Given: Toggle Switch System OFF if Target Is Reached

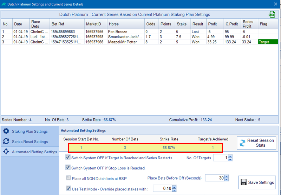Looking at the screenshot, I should pyautogui.click(x=68, y=157).
